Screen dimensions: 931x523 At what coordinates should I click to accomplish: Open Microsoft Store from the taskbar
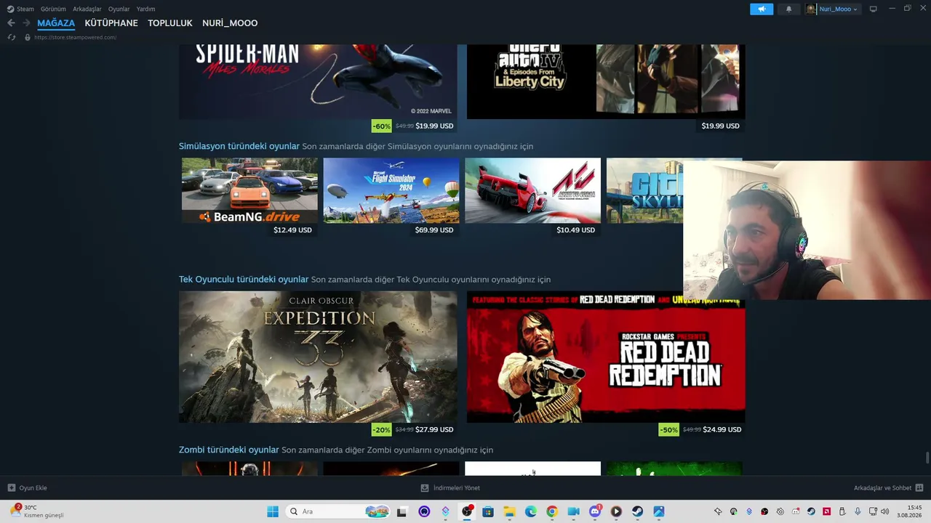point(488,511)
